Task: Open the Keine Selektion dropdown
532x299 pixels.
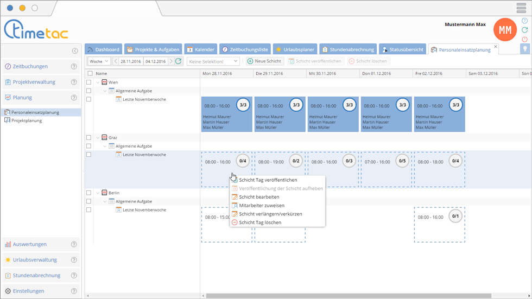Action: tap(213, 61)
